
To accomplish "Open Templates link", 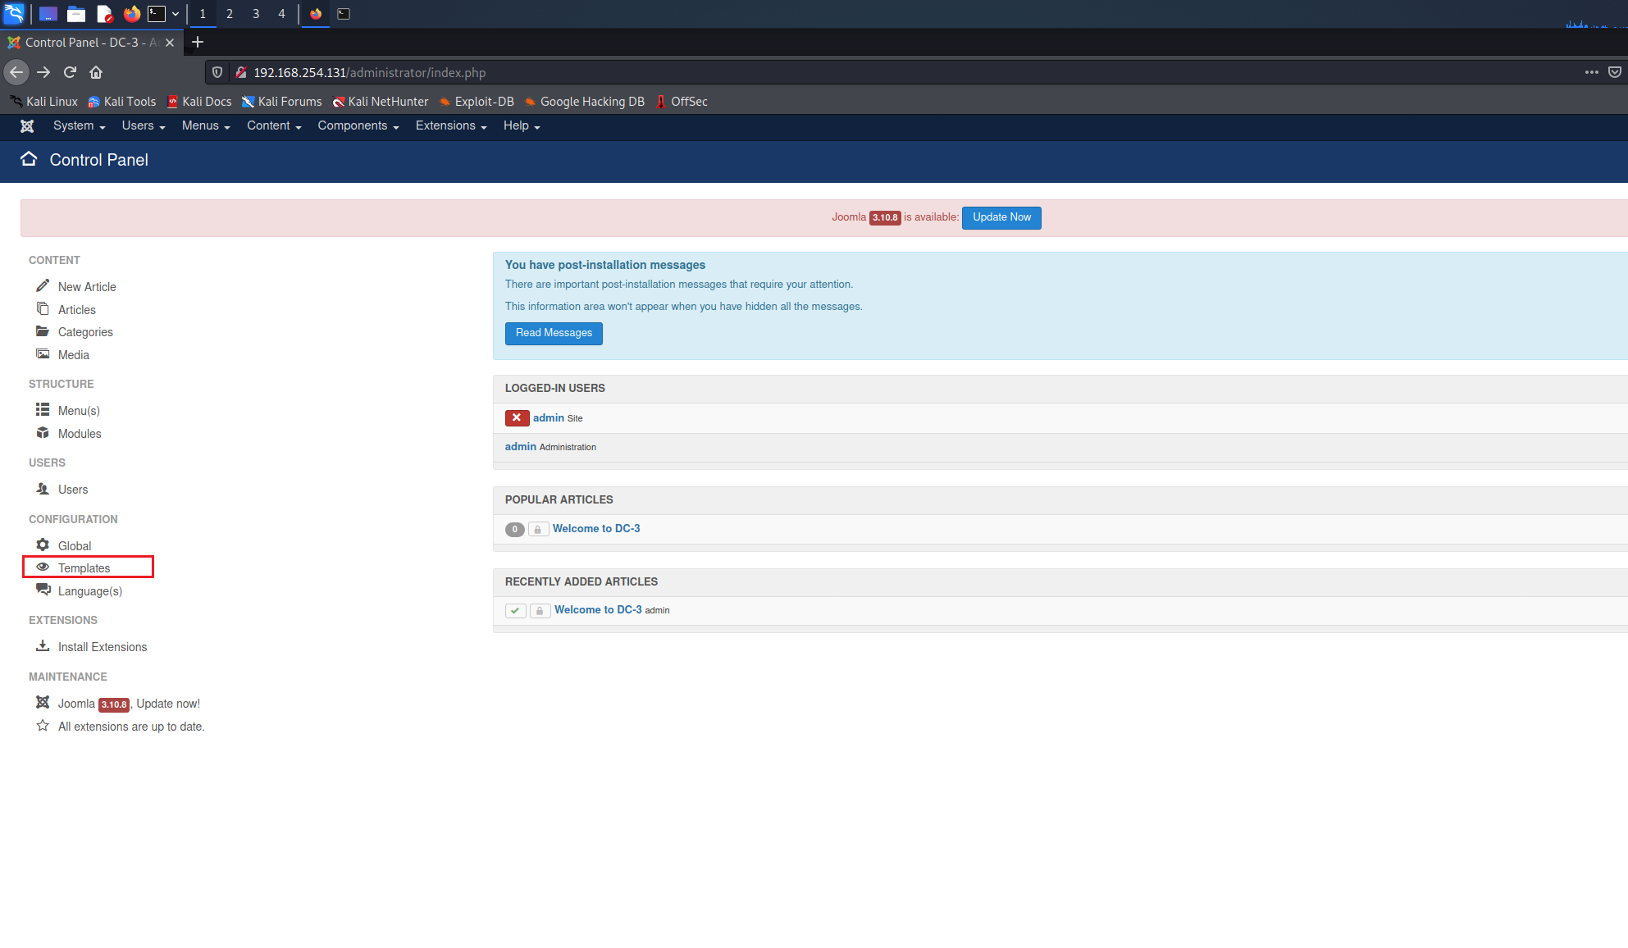I will tap(84, 568).
